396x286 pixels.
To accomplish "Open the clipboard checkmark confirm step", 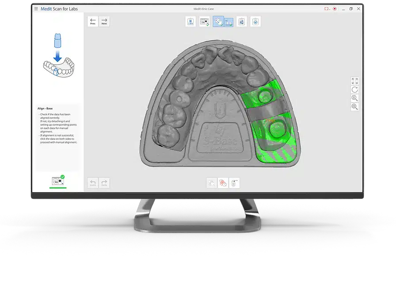I will coord(255,22).
